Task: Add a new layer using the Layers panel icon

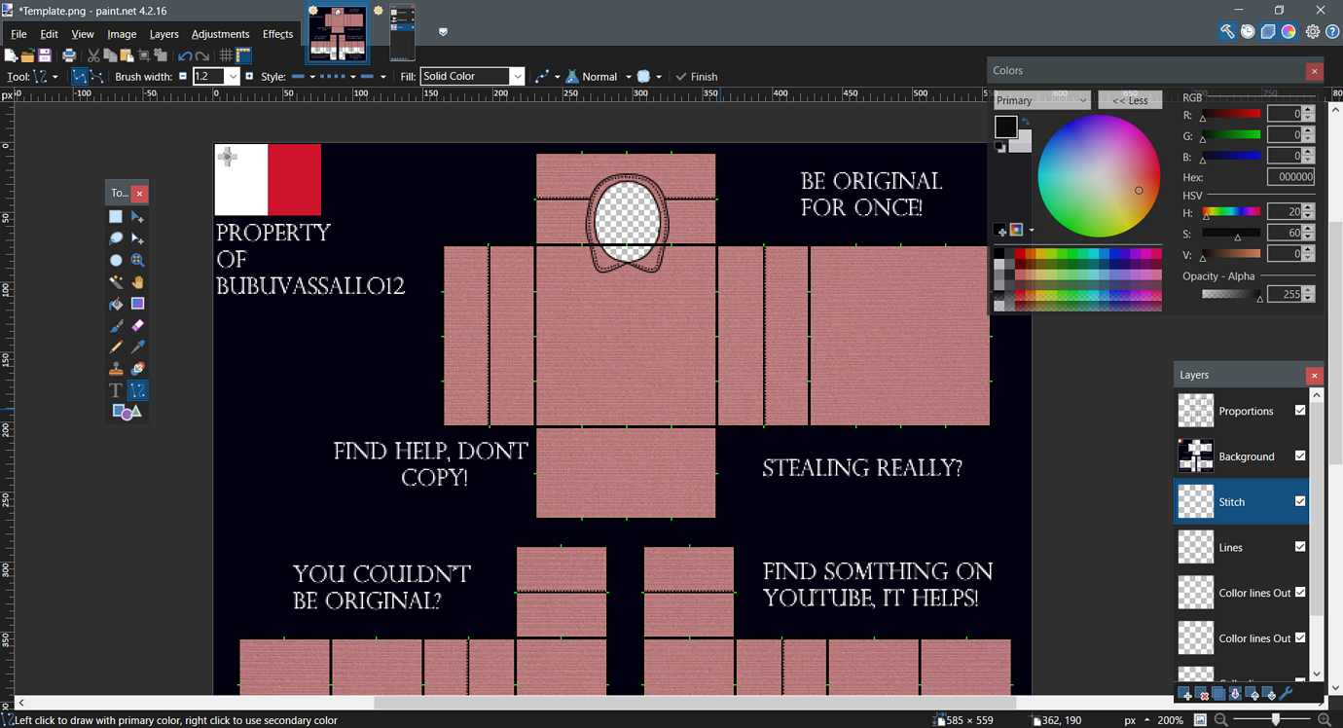Action: click(1185, 693)
